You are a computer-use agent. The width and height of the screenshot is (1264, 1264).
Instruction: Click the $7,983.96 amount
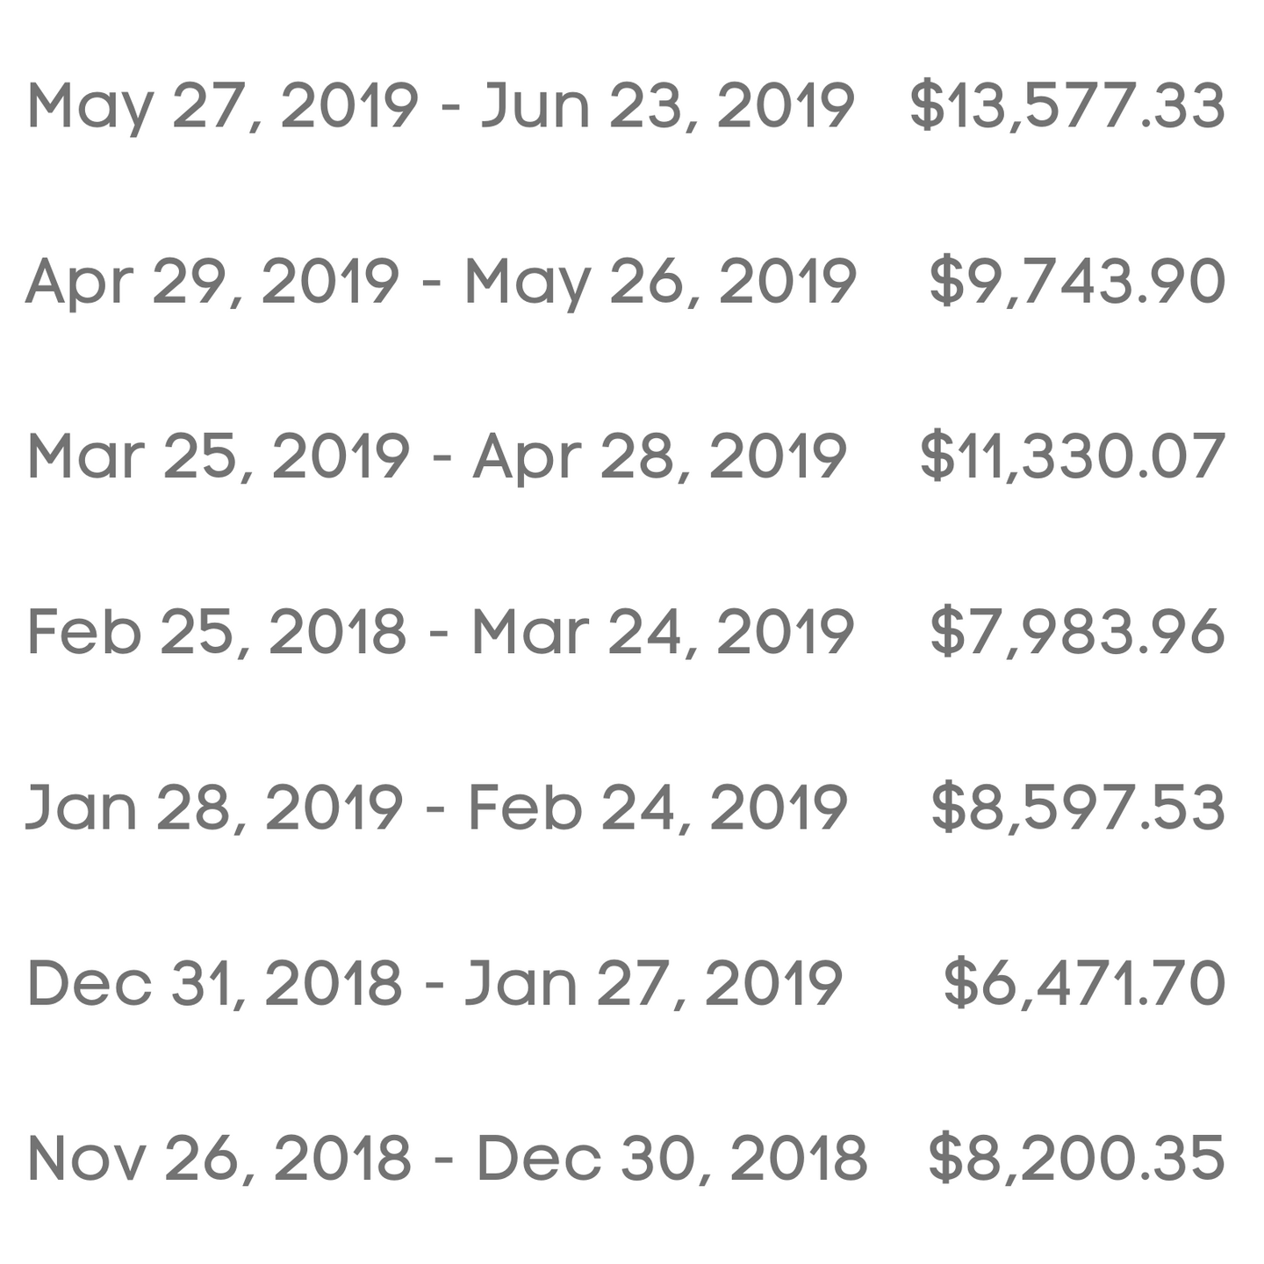(1077, 632)
